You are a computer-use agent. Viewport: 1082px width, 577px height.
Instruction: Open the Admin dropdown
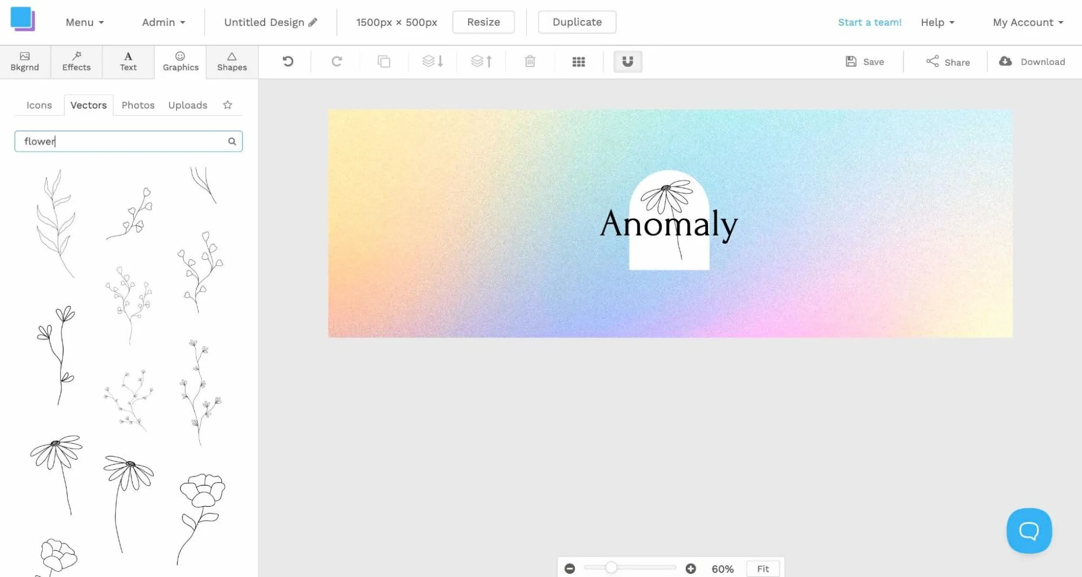click(x=163, y=22)
